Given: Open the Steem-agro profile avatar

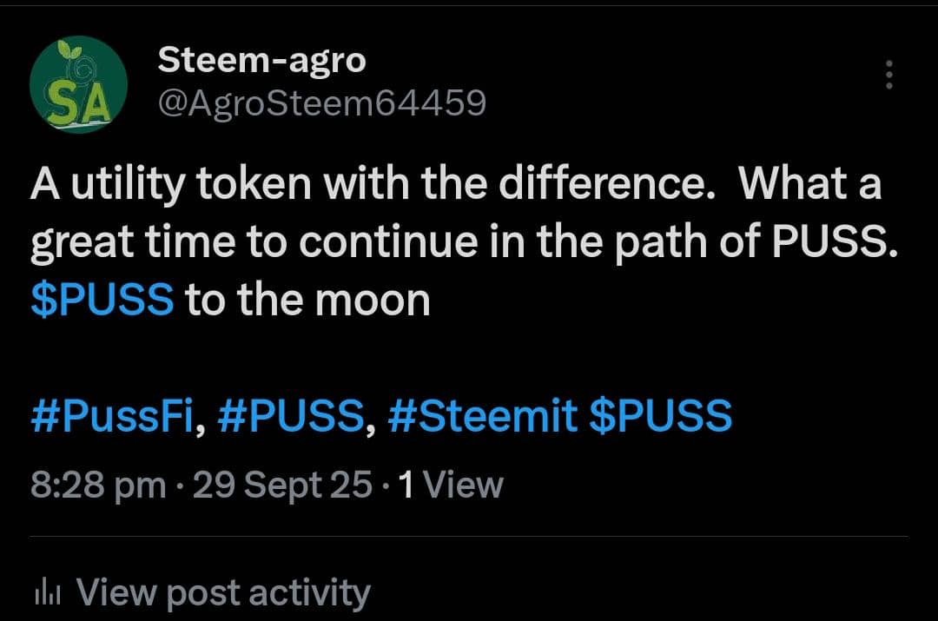Looking at the screenshot, I should pos(78,84).
